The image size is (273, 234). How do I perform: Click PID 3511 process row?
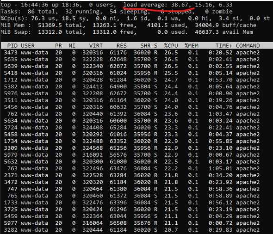(132, 100)
